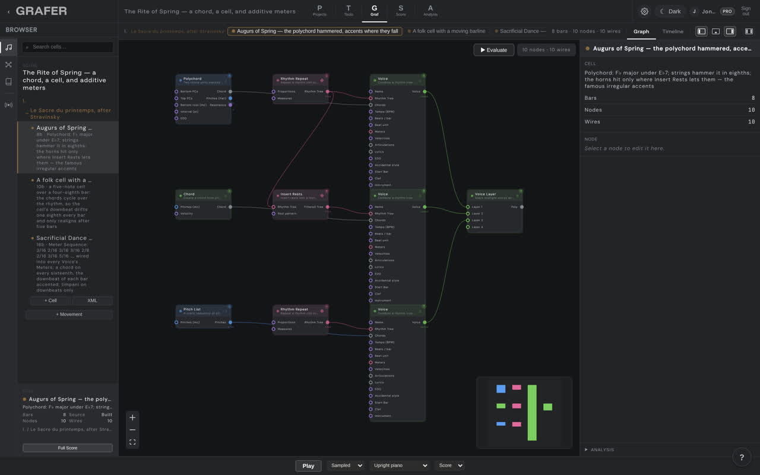Toggle the Dark theme switch
The image size is (760, 475).
point(670,11)
